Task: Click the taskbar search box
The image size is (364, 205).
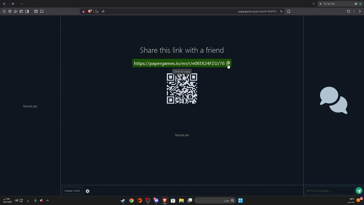Action: tap(215, 200)
